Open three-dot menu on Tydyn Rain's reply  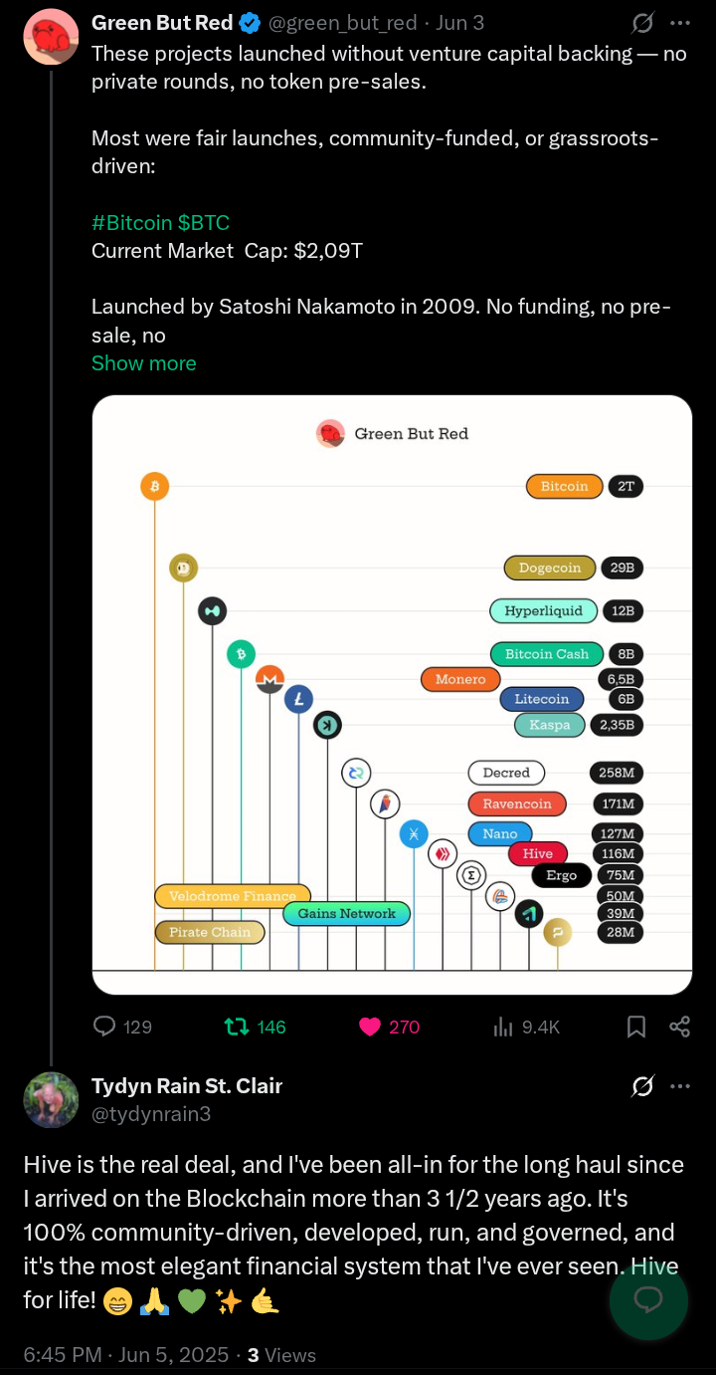click(x=680, y=1086)
